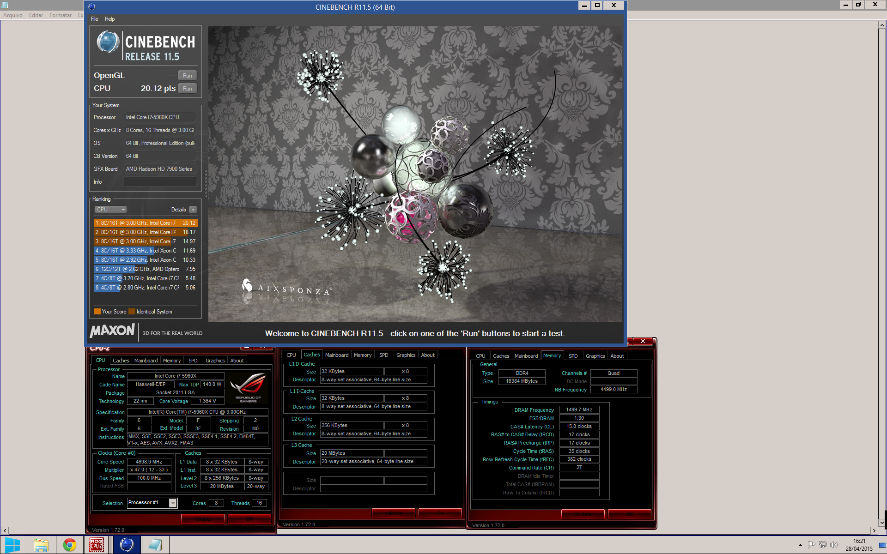Click the ROG Republic of Gamers logo

(248, 387)
